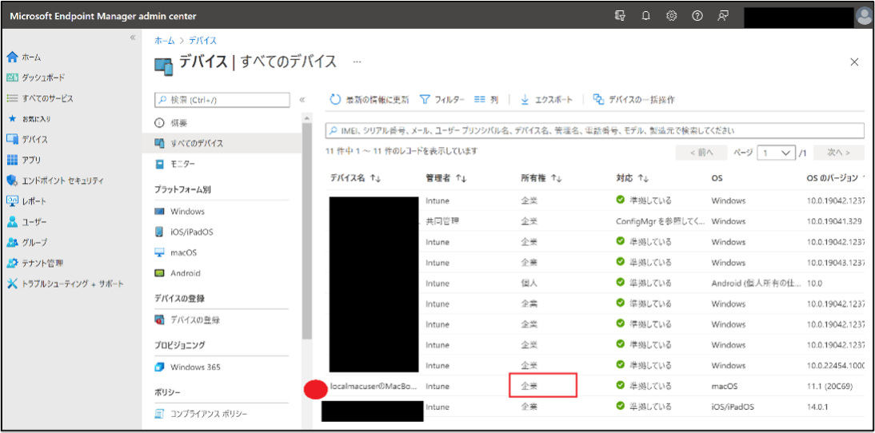Focus the IMEI / serial number search field
This screenshot has height=433, width=875.
click(595, 130)
